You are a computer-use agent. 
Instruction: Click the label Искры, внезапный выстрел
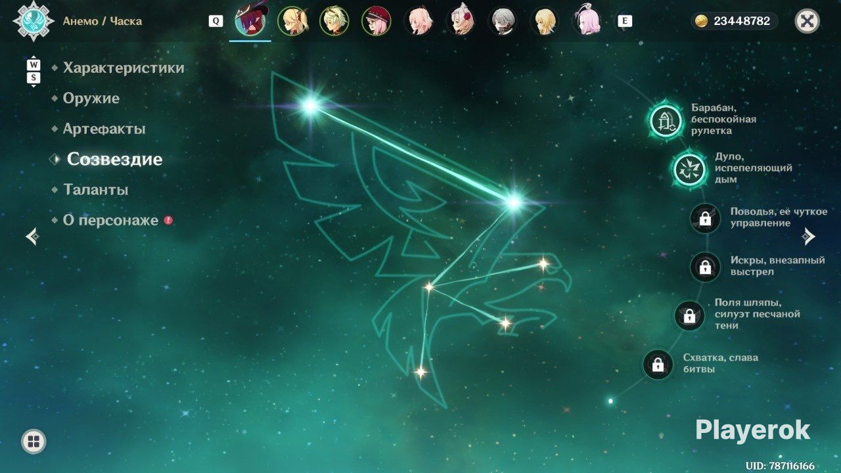778,266
